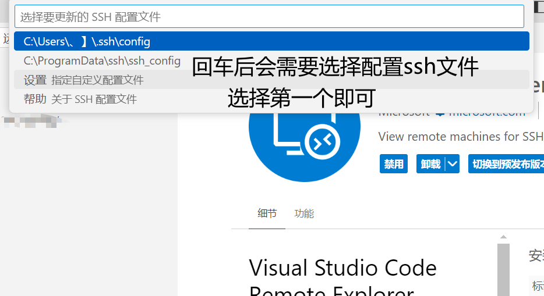The height and width of the screenshot is (296, 544).
Task: Open the dropdown arrow beside 卸载
Action: point(453,164)
